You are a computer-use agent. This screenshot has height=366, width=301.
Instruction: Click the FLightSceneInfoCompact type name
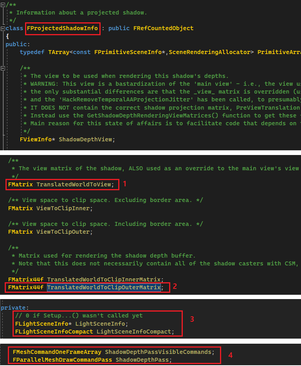(54, 332)
